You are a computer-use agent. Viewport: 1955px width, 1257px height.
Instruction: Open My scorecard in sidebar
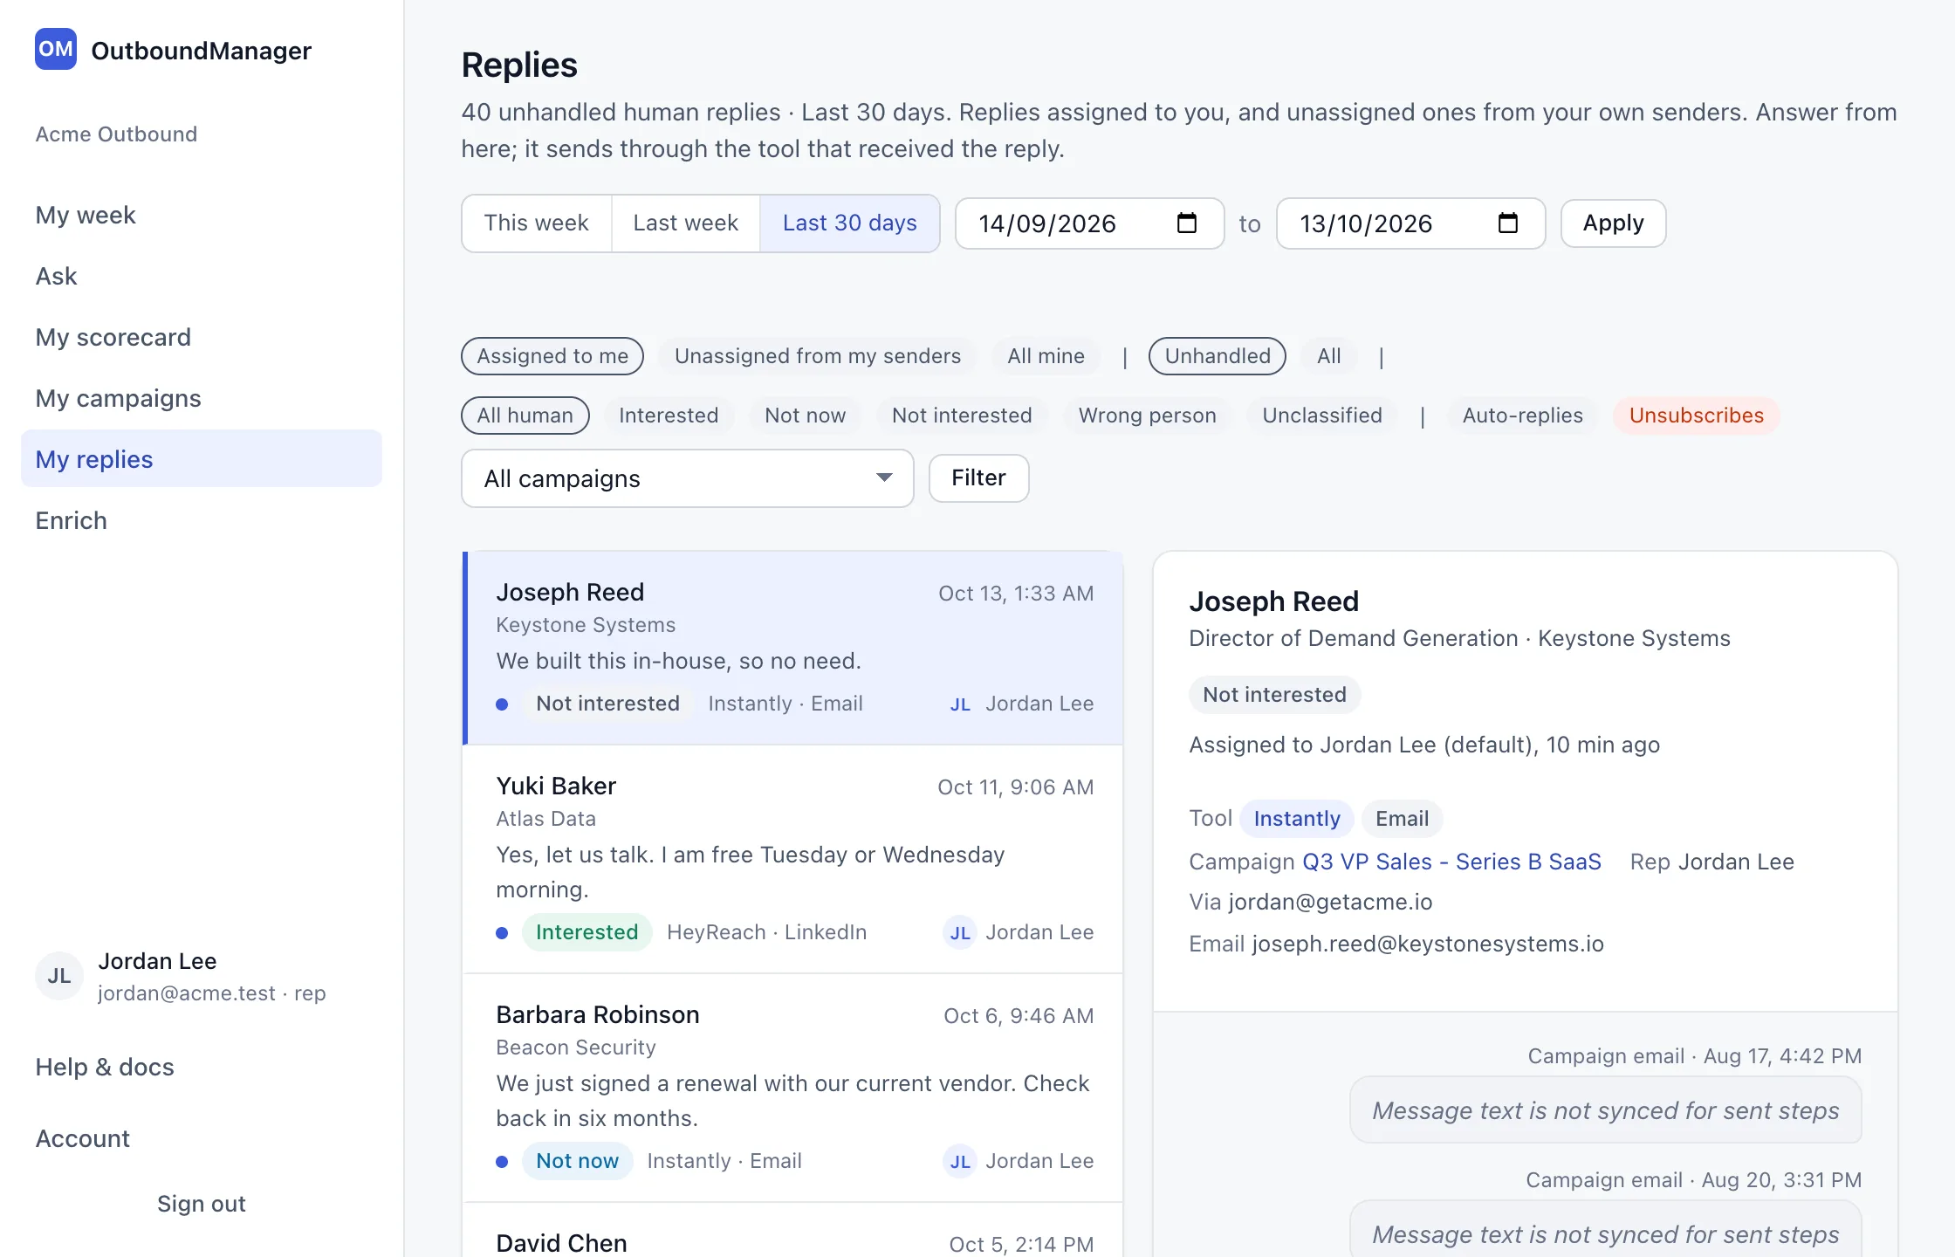202,337
